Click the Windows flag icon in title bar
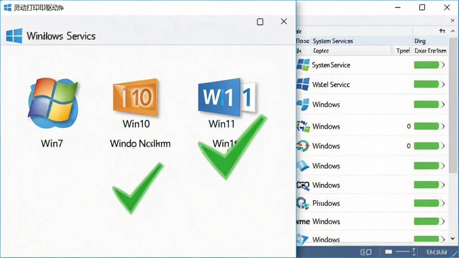The height and width of the screenshot is (258, 459). click(8, 7)
